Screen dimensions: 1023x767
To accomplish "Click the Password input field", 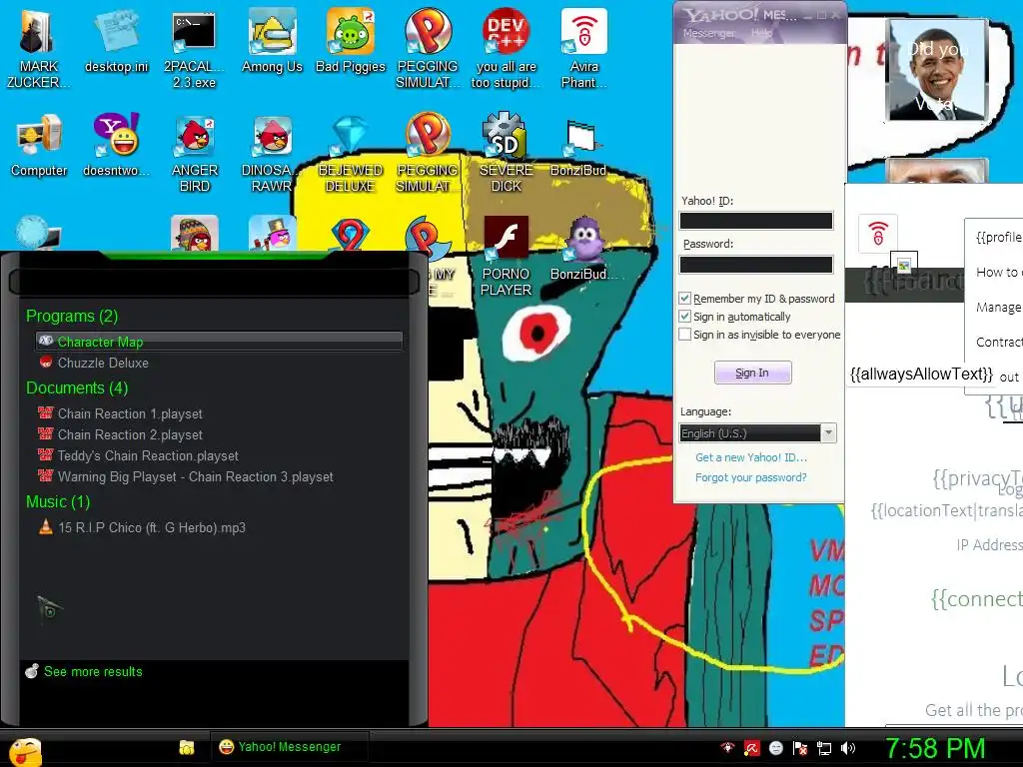I will (x=756, y=264).
